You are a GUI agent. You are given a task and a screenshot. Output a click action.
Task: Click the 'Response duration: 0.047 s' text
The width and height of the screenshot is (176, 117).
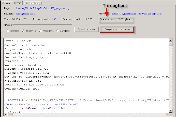(x=78, y=19)
